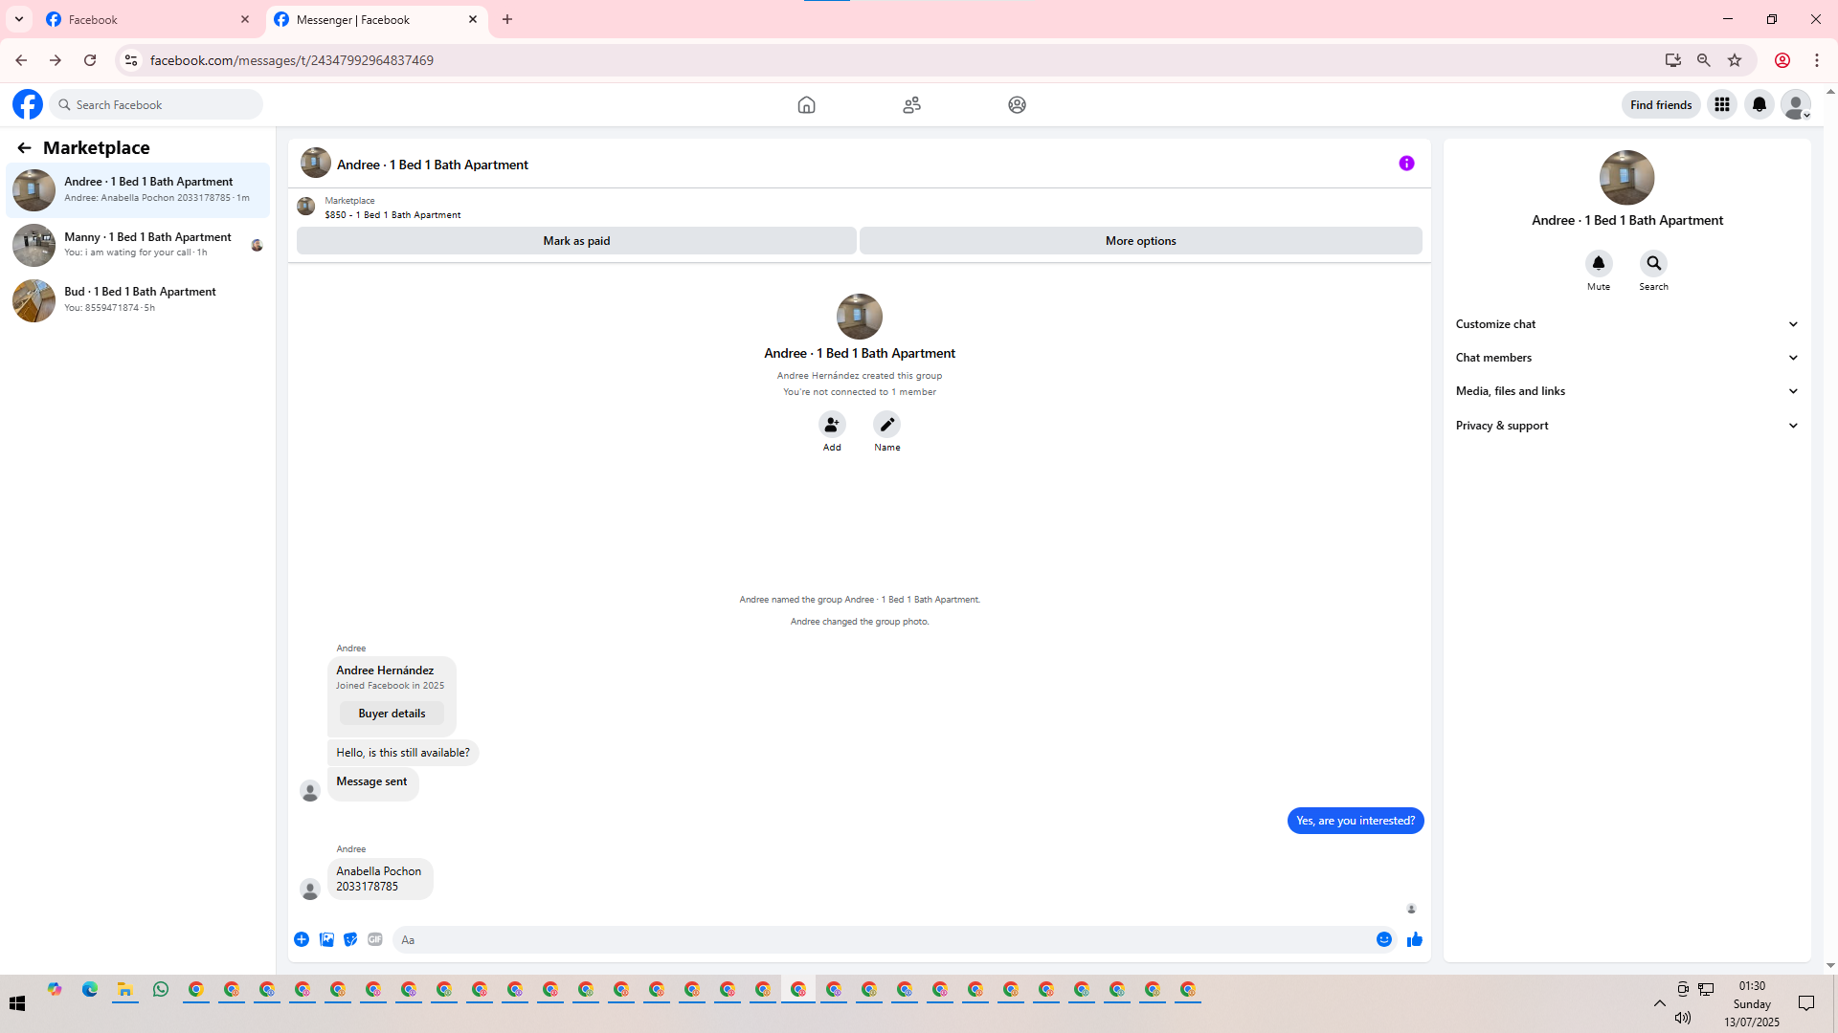Expand Customize chat section
Screen dimensions: 1838x1033
pos(1626,324)
